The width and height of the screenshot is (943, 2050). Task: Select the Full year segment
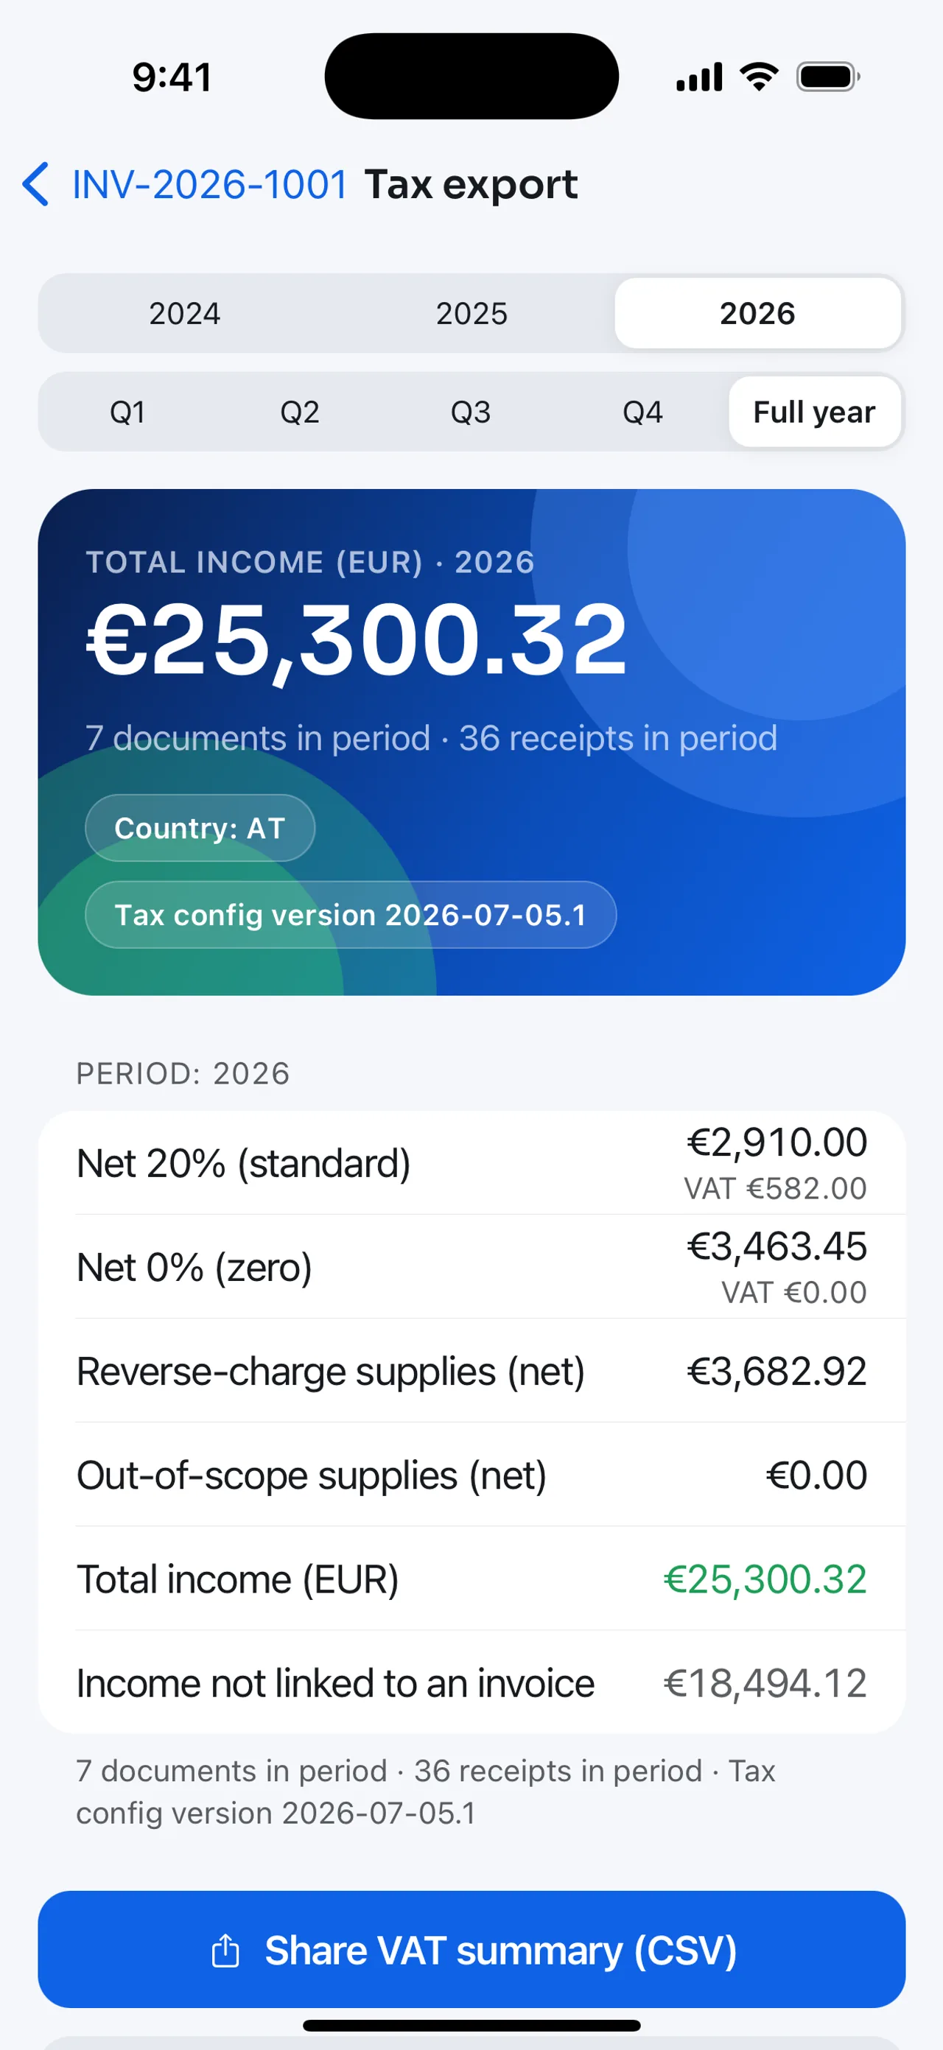pyautogui.click(x=815, y=413)
